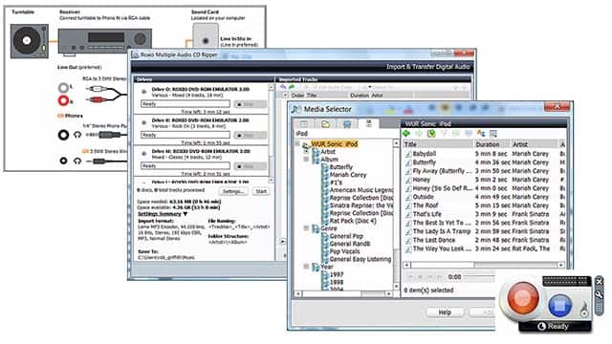Image resolution: width=612 pixels, height=344 pixels.
Task: Select The Last Dance track
Action: (x=434, y=240)
